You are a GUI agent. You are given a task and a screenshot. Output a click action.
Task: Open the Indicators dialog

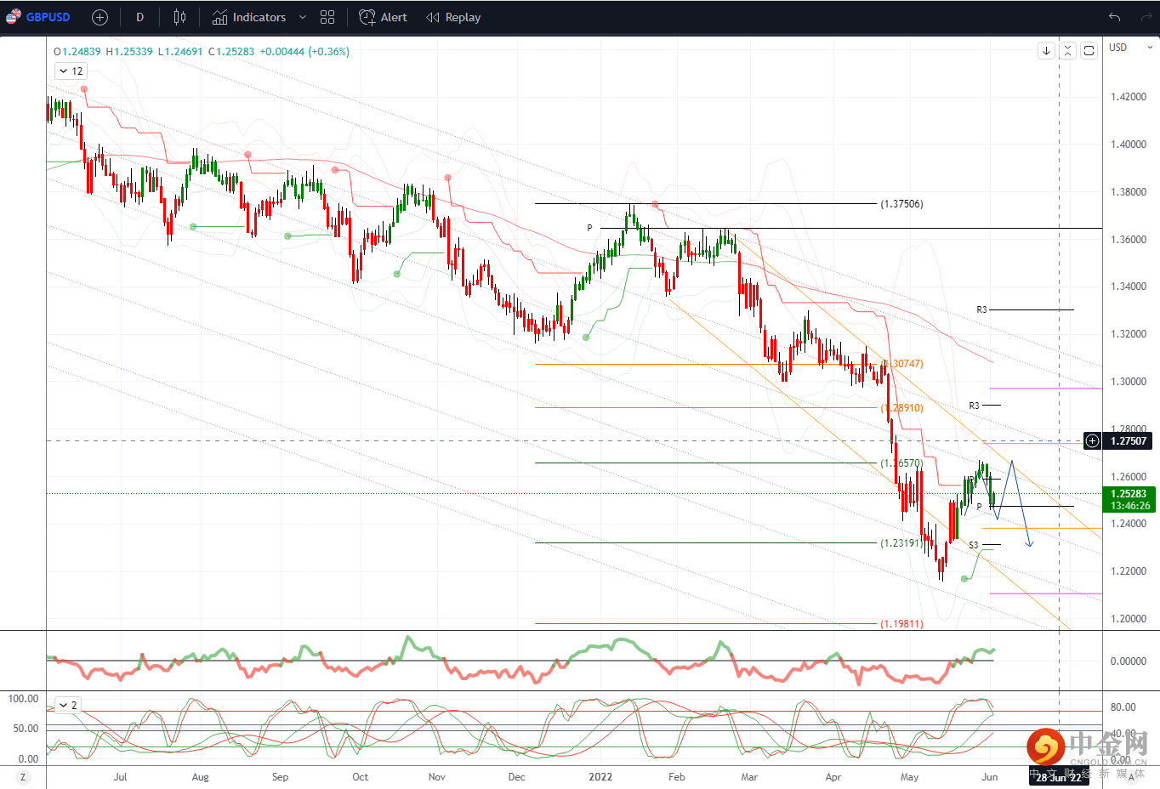click(x=249, y=17)
